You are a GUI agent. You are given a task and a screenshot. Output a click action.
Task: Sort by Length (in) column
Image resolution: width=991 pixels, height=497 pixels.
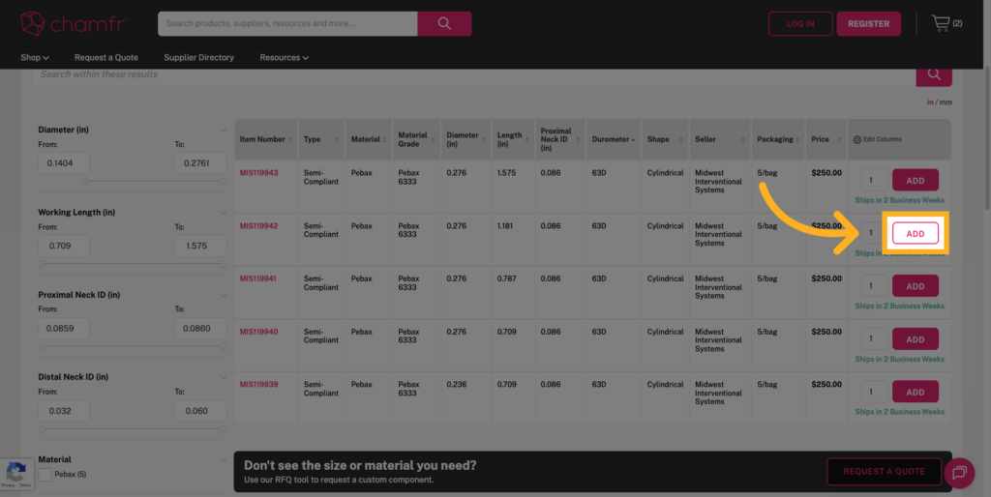pos(513,139)
